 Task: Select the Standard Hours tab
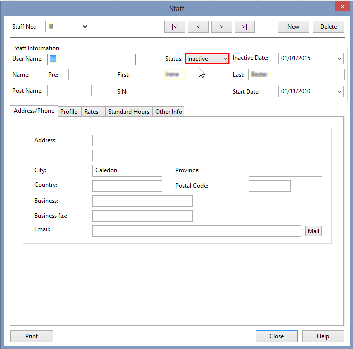[129, 112]
